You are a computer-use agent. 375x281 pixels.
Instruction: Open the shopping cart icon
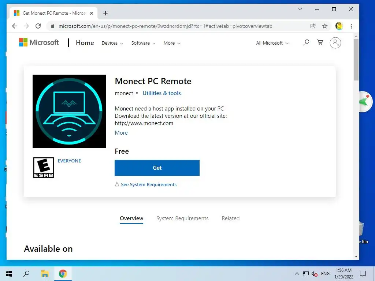pos(320,42)
